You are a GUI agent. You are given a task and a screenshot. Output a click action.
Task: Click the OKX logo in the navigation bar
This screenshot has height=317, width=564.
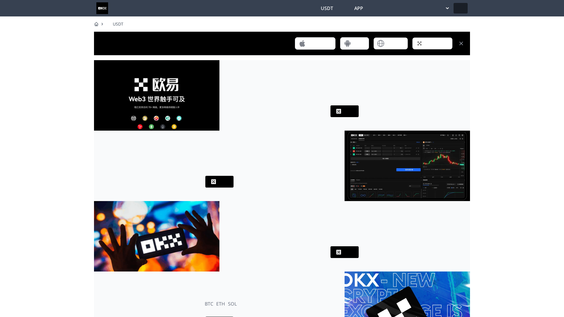click(102, 8)
